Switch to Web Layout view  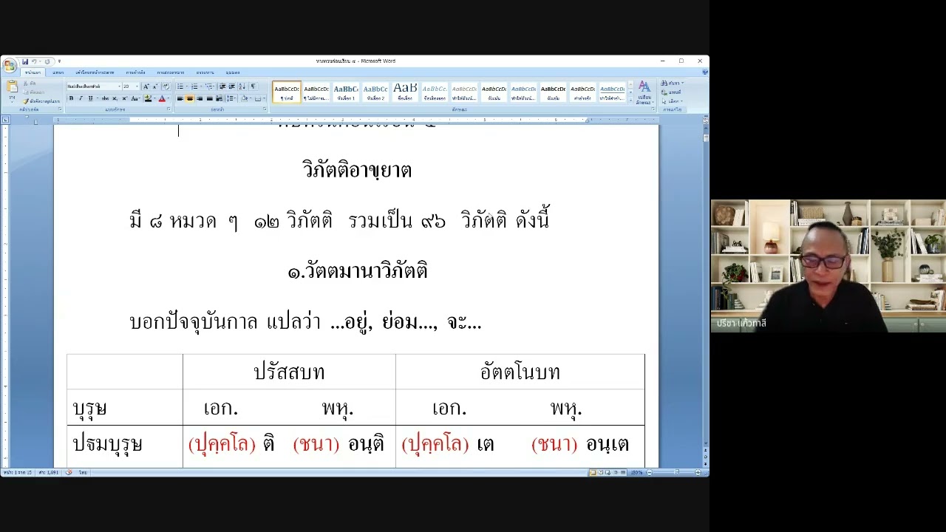pos(608,472)
